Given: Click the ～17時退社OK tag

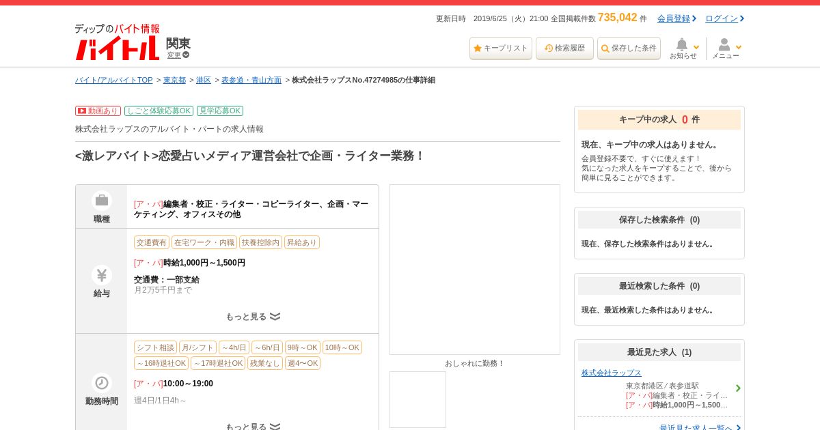Looking at the screenshot, I should pyautogui.click(x=218, y=363).
